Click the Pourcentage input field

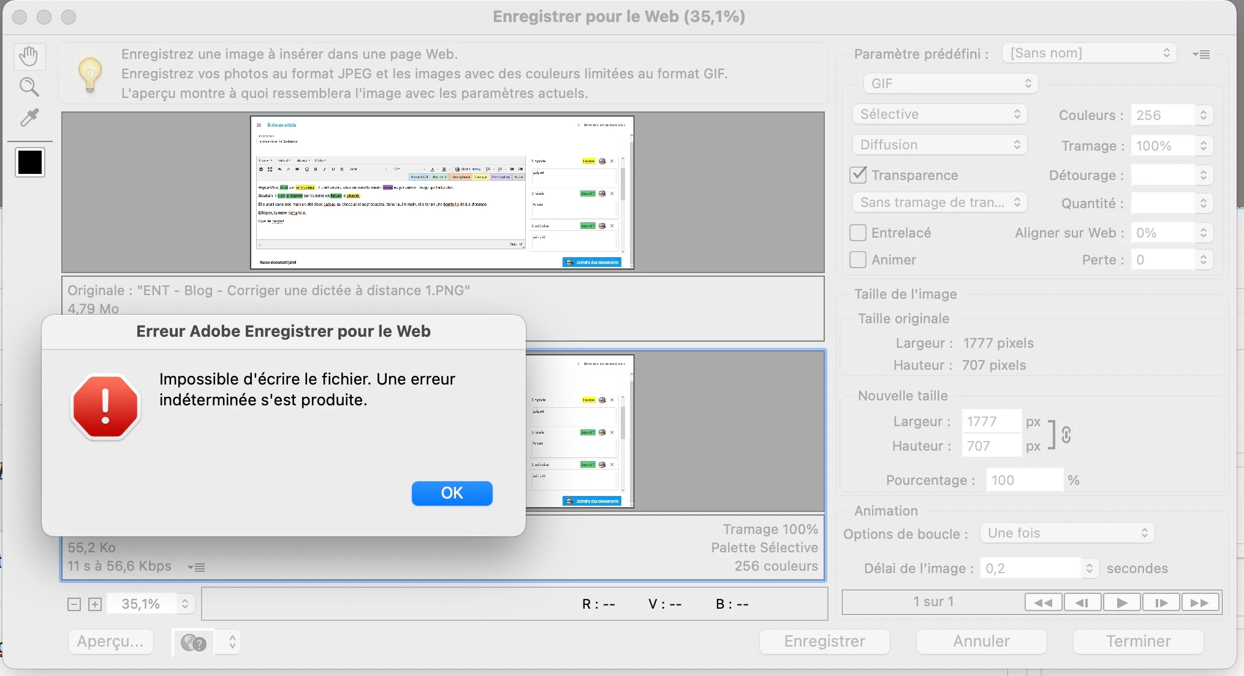pyautogui.click(x=1023, y=480)
